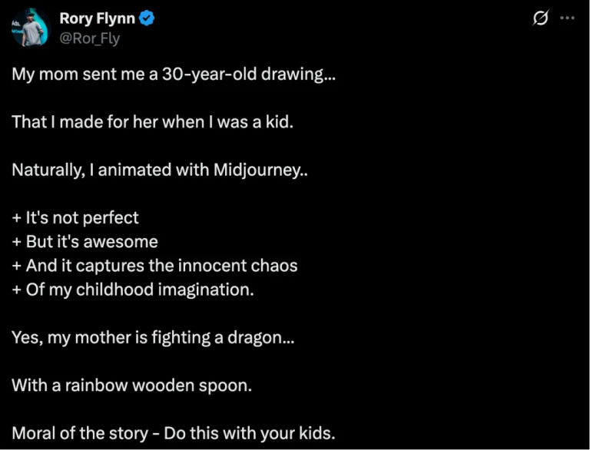
Task: Click the blue verified checkmark badge
Action: [147, 18]
